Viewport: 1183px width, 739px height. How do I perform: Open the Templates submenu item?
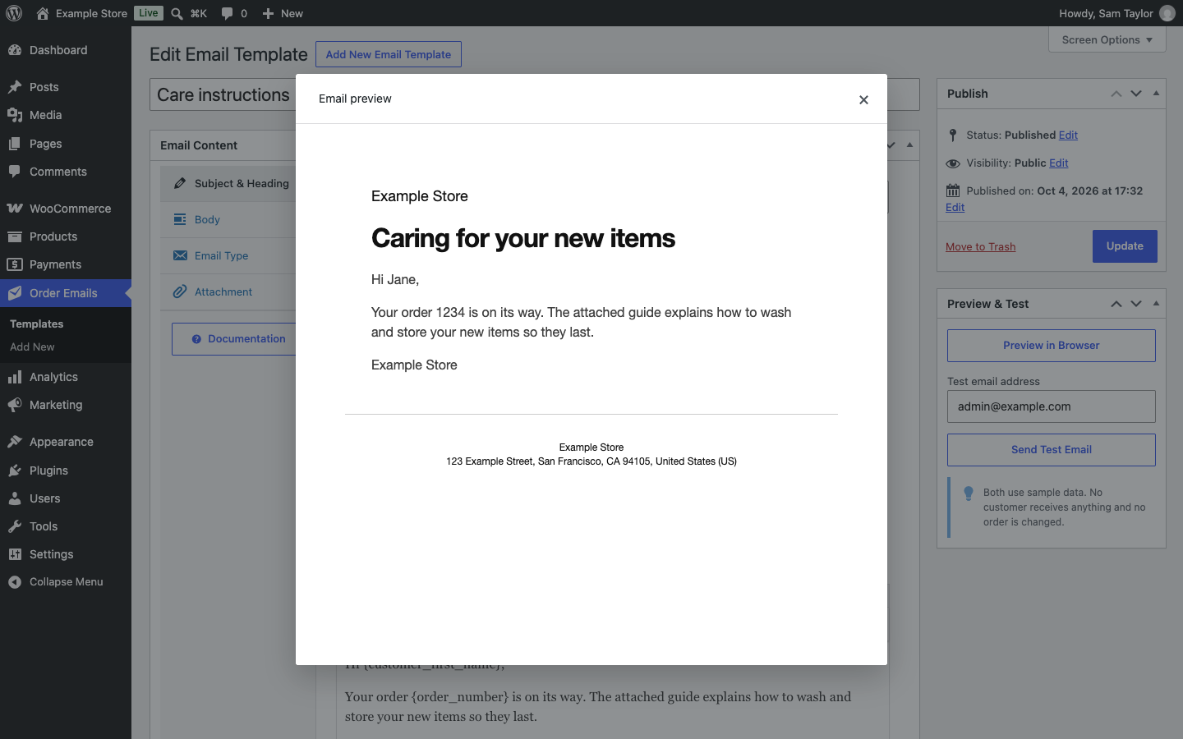pos(37,324)
